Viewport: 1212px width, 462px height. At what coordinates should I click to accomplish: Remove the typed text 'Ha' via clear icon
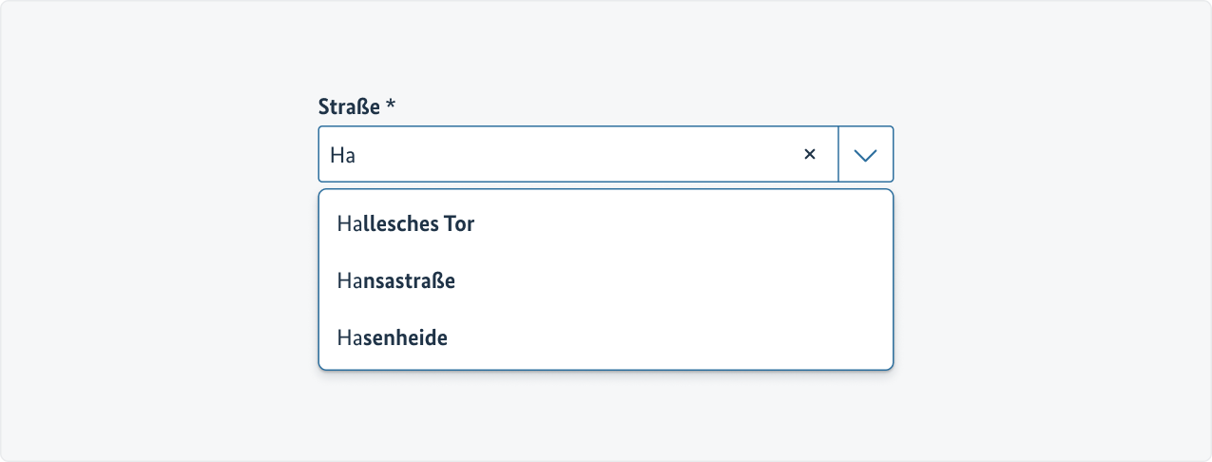click(x=810, y=154)
